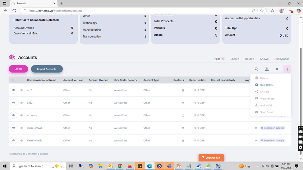
Task: Click the download accounts icon
Action: pyautogui.click(x=267, y=69)
